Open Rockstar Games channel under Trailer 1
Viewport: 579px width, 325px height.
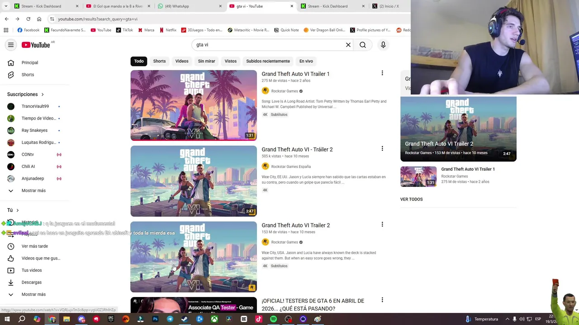pyautogui.click(x=285, y=91)
